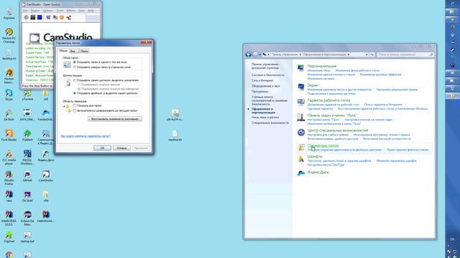Select the uTorrent desktop icon
This screenshot has height=258, width=460.
point(27,95)
